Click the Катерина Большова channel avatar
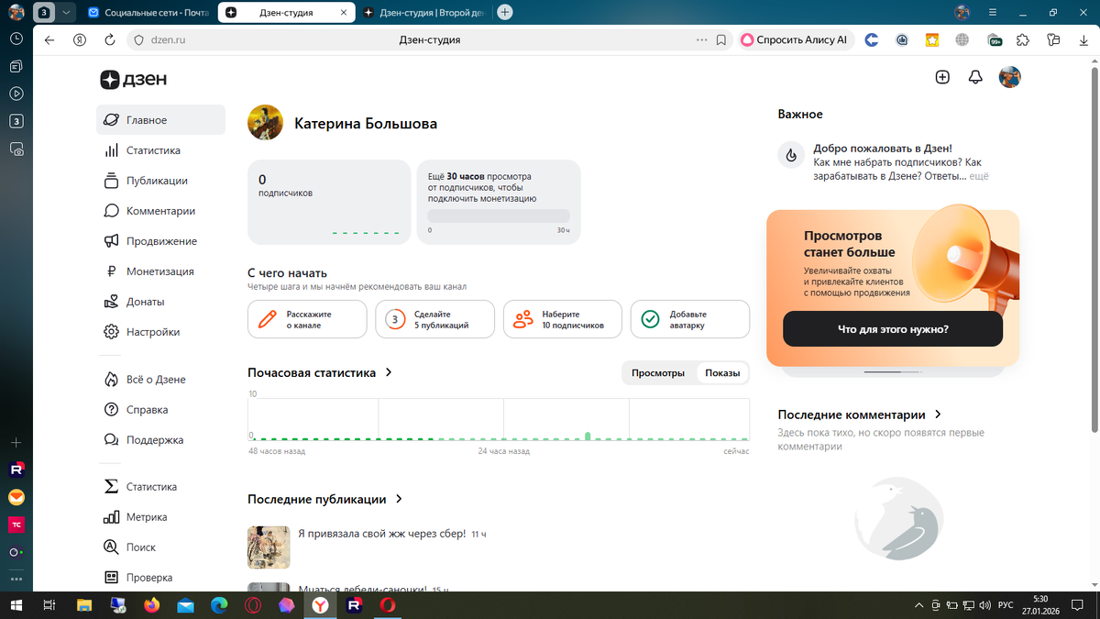 265,123
